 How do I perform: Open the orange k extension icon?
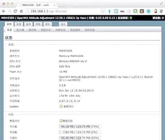pyautogui.click(x=142, y=11)
